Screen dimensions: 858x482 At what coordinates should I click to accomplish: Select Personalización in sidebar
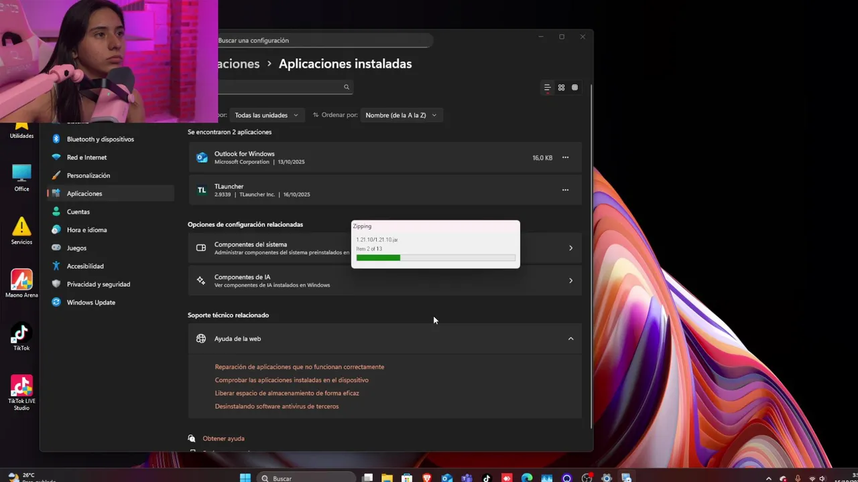click(x=111, y=175)
